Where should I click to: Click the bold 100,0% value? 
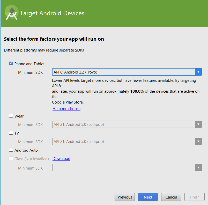coord(137,91)
